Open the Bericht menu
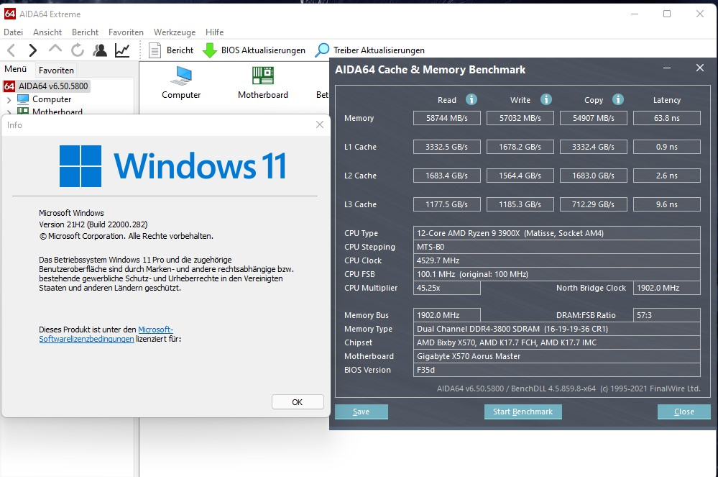Screen dimensions: 718x477 pos(86,32)
